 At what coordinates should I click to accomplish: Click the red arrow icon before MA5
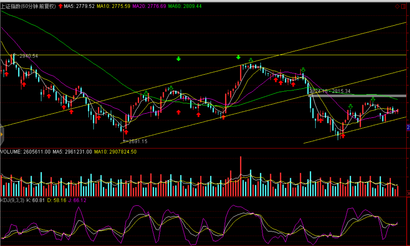tap(60, 6)
